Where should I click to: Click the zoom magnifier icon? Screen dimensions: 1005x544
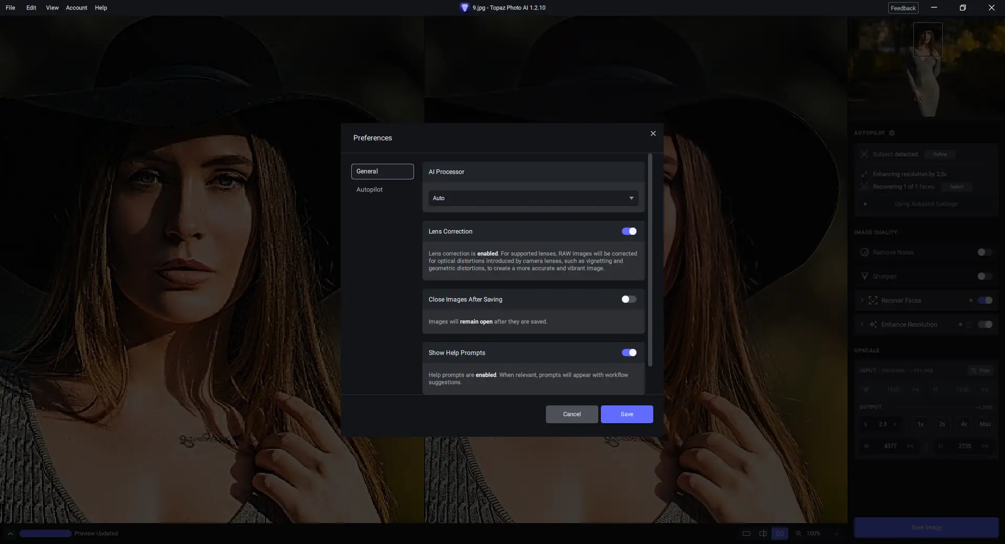tap(798, 534)
